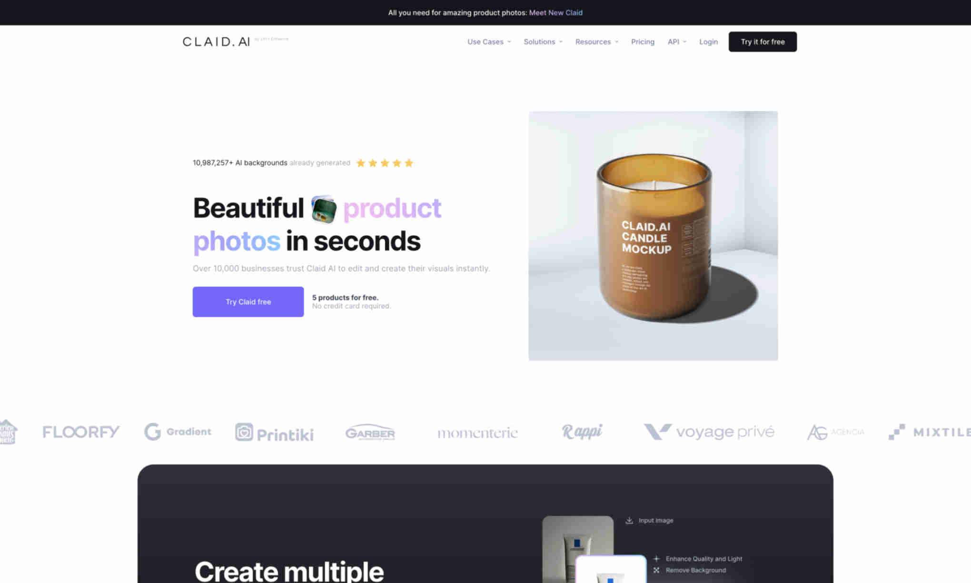Click the Meet New Claid announcement link

tap(555, 12)
